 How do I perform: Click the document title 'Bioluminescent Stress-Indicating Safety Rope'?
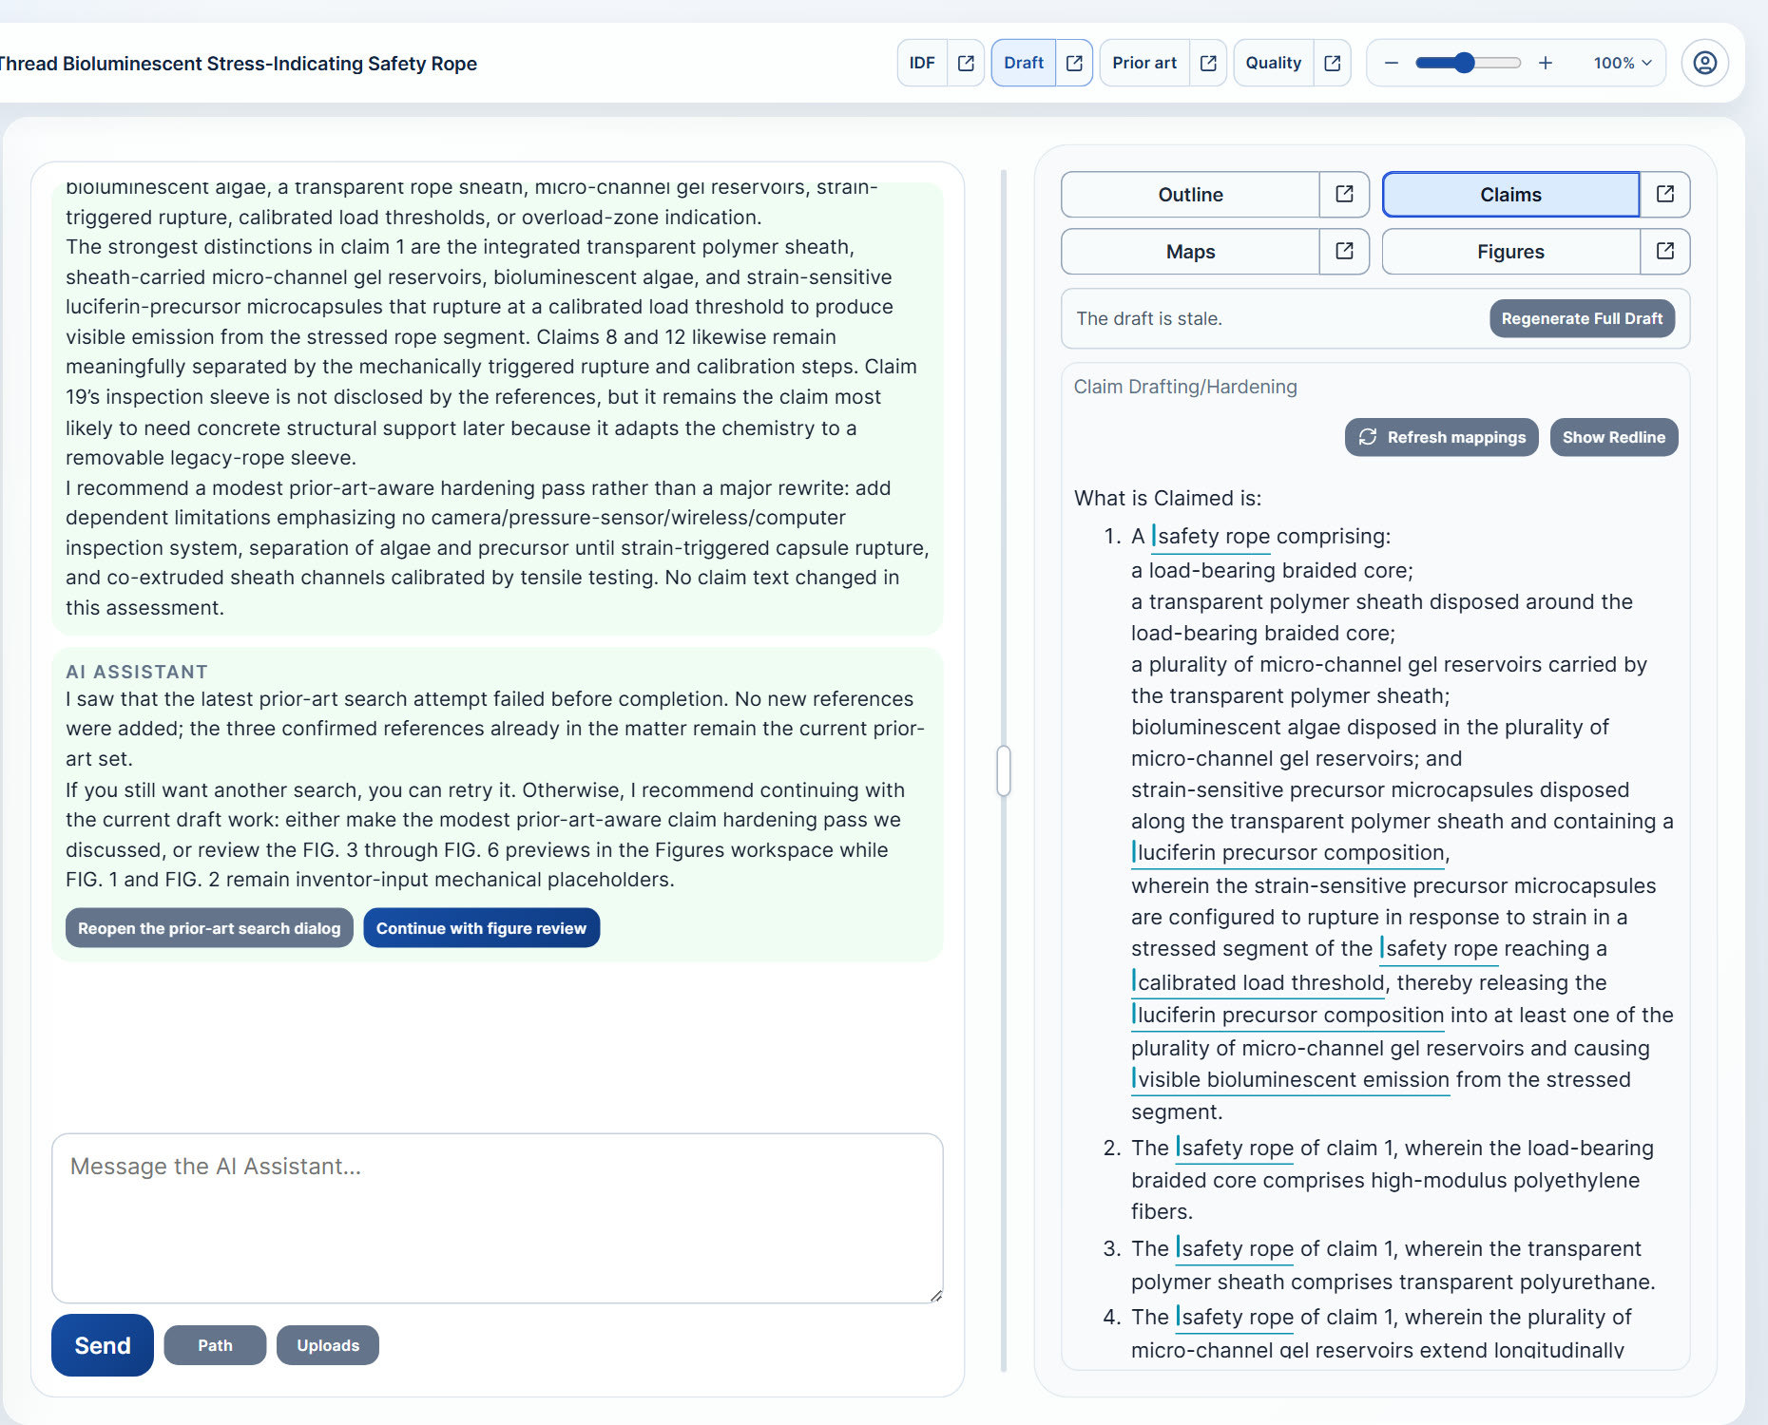click(269, 64)
